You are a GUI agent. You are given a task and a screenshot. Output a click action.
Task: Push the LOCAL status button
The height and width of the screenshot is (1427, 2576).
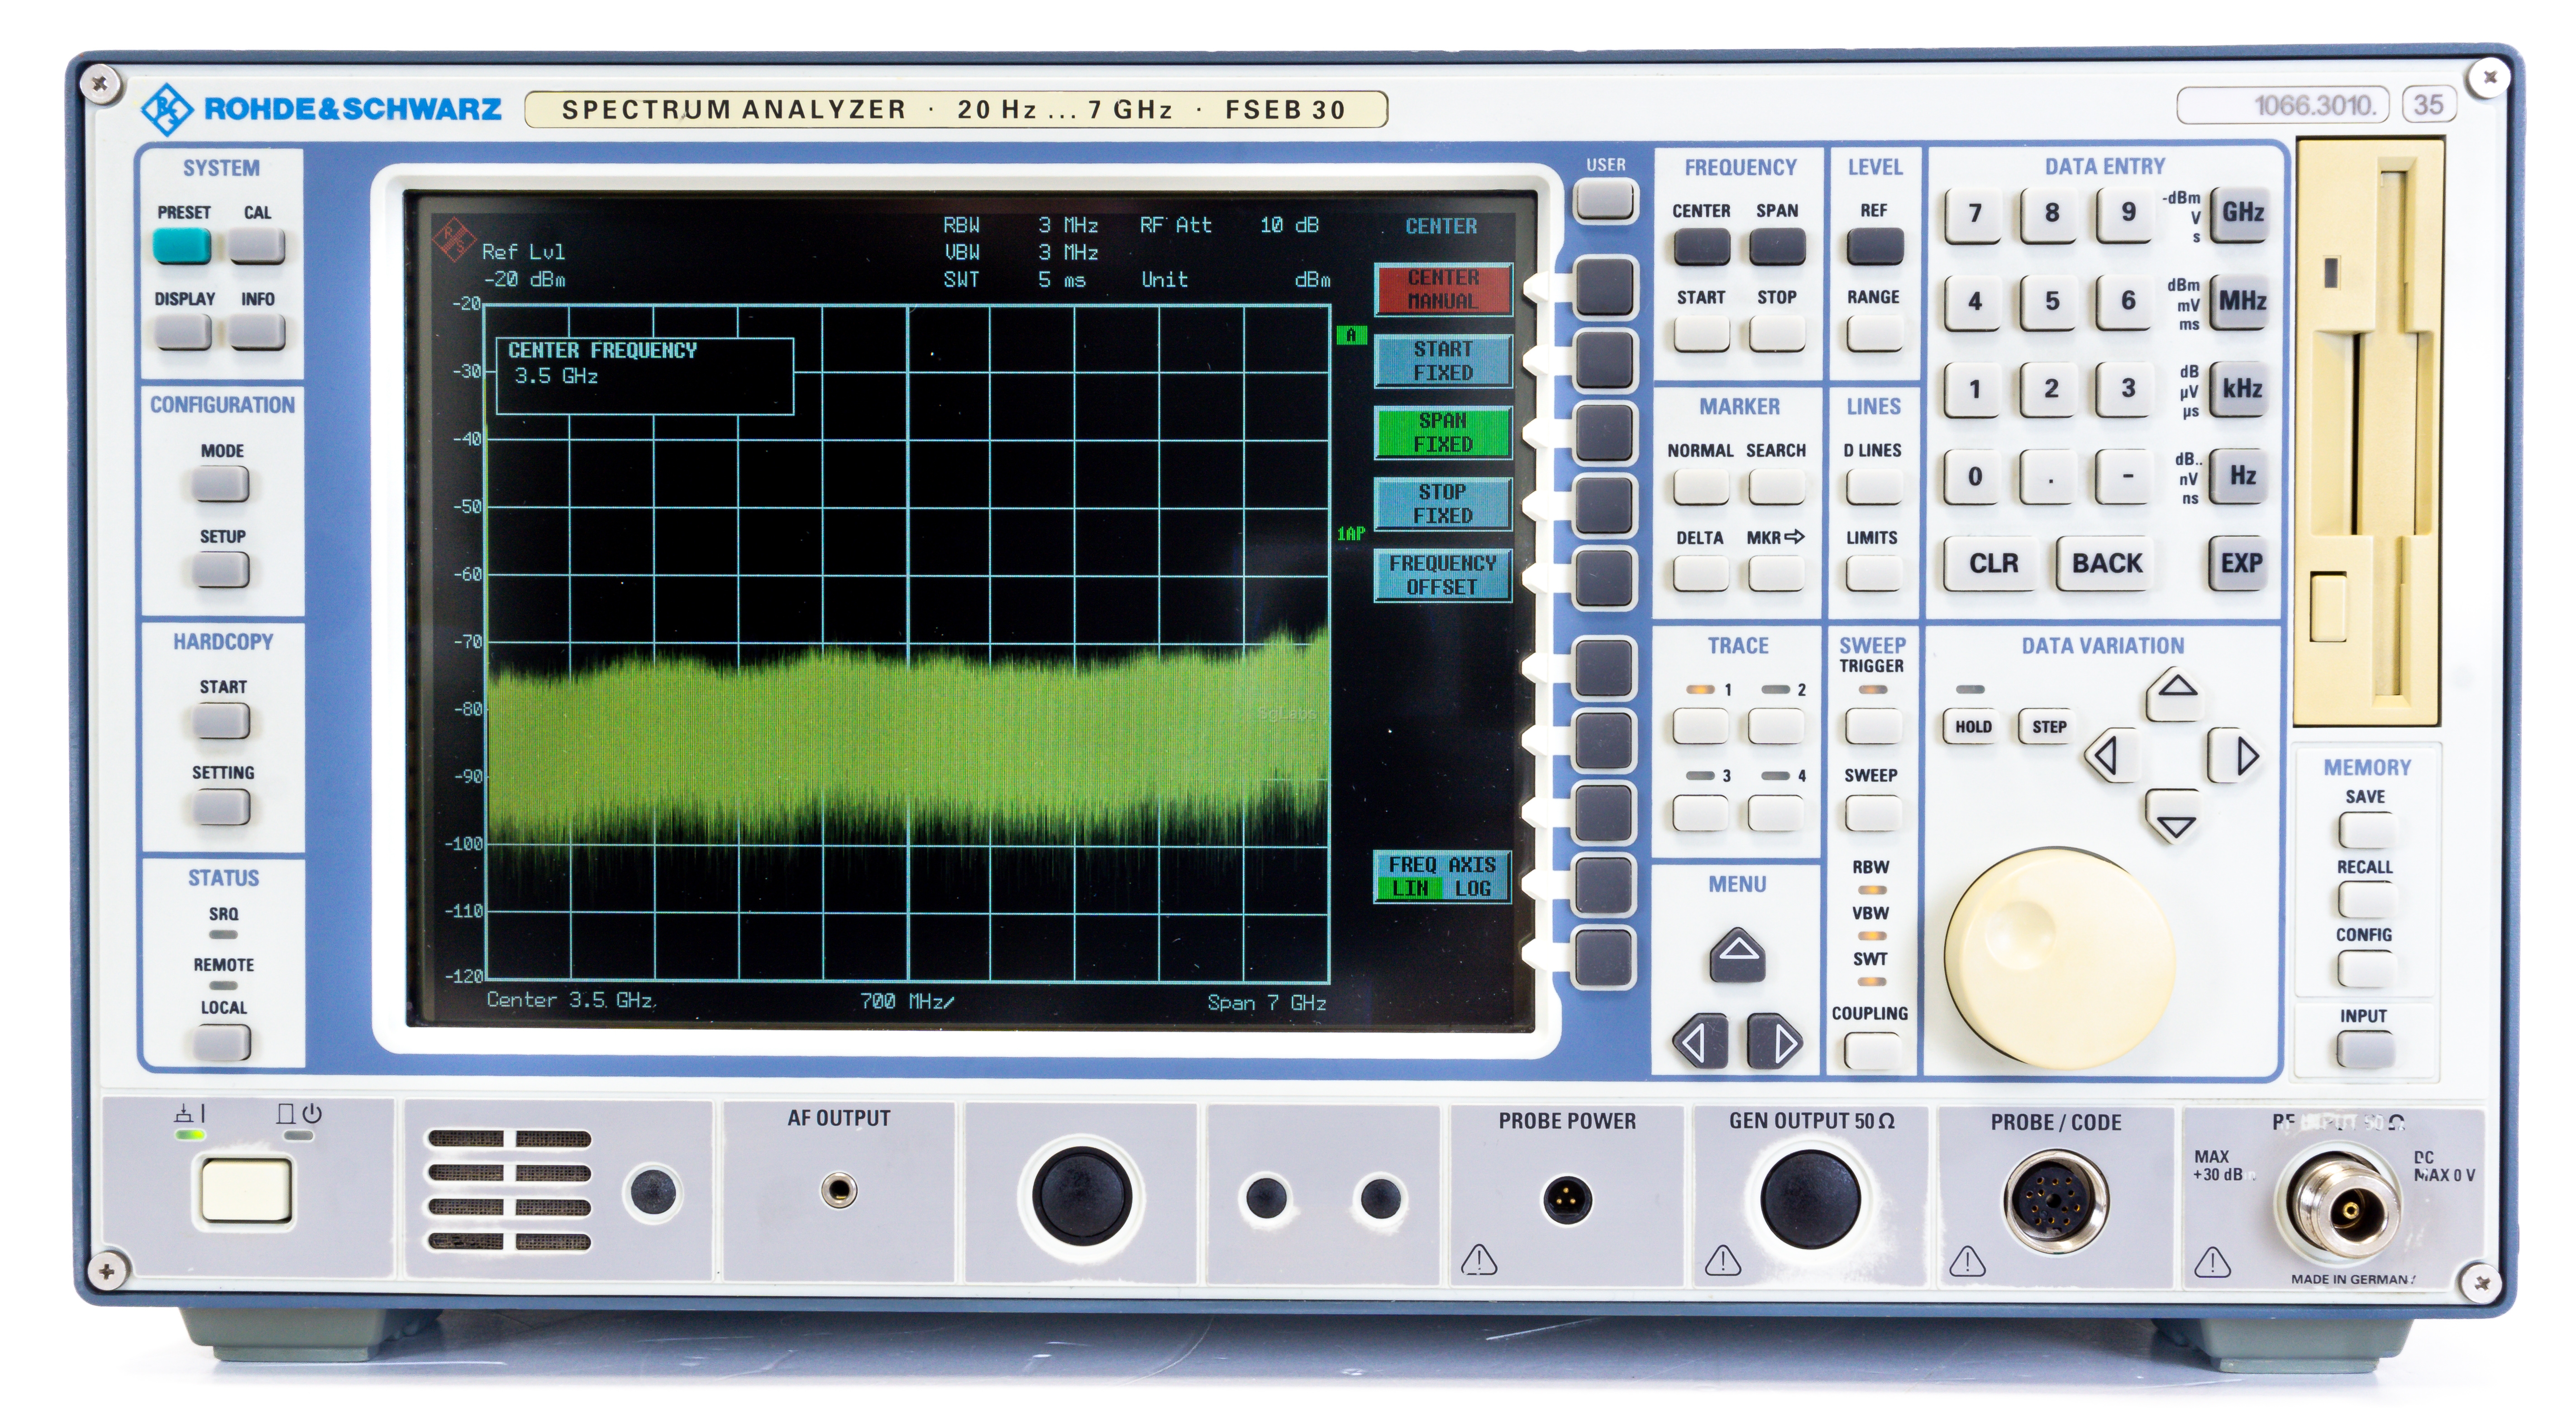(x=222, y=1043)
